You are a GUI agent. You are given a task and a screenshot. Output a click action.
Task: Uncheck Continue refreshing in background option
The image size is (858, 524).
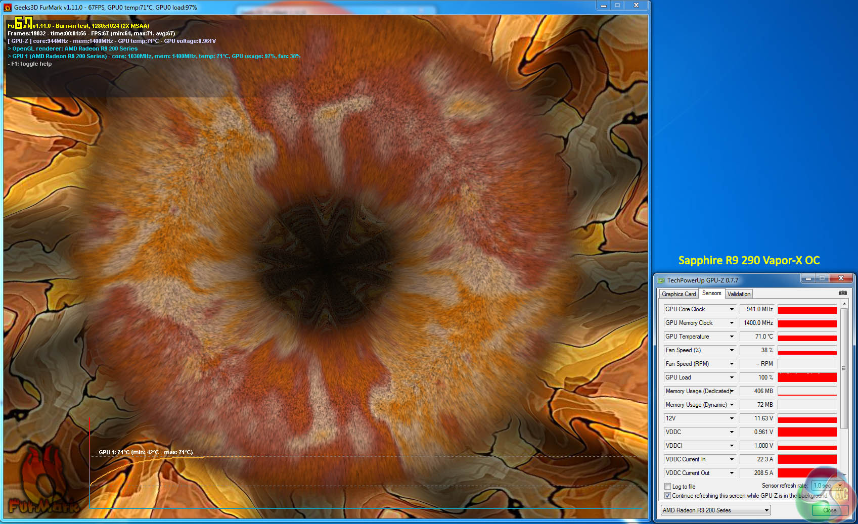click(668, 496)
